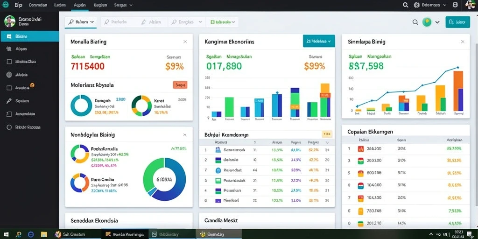Close the Monalla Biating card
This screenshot has height=239, width=478.
(185, 42)
